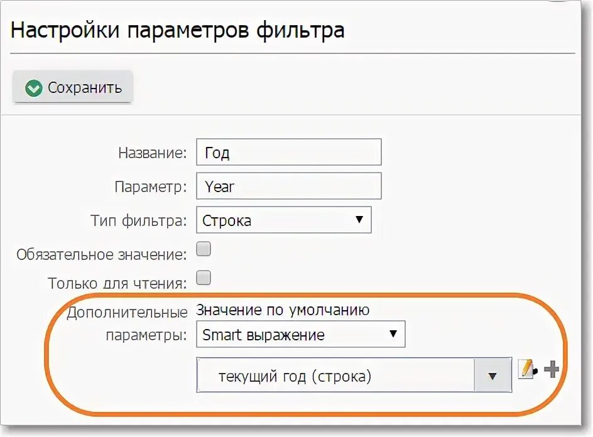The image size is (593, 437).
Task: Enable the Обязательное значение checkbox
Action: coord(204,249)
